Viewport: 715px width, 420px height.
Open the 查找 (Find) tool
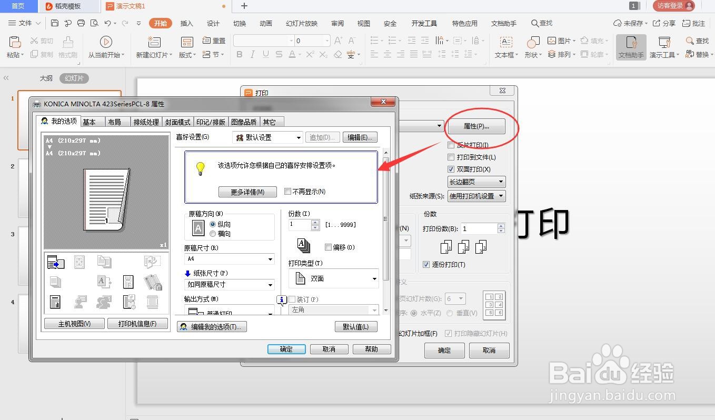pos(696,40)
